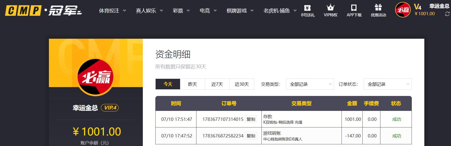
Task: Click the header username 幸运金总
Action: click(x=439, y=6)
